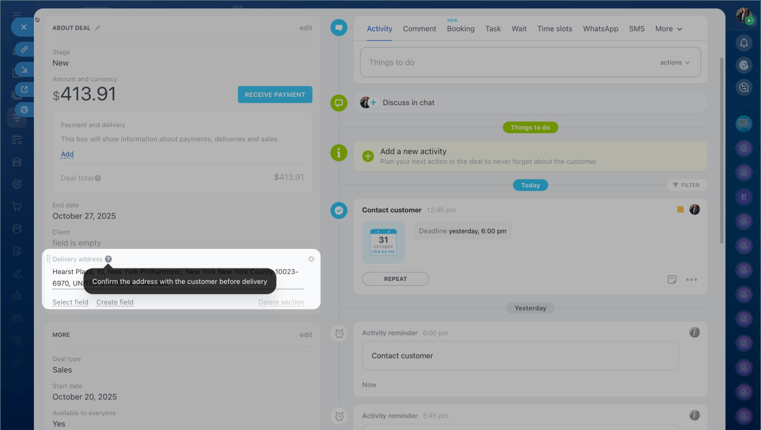761x430 pixels.
Task: Switch to the WhatsApp tab
Action: point(600,29)
